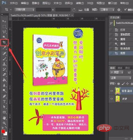
Task: Open the 滤镜 menu
Action: (80, 3)
